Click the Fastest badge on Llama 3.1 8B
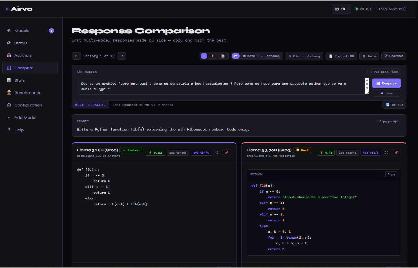Viewport: 418px width, 268px height. [131, 150]
